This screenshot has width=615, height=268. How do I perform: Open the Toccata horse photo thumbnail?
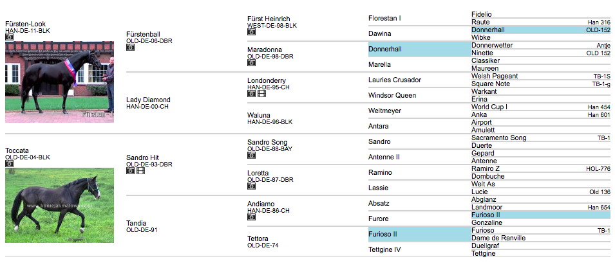pyautogui.click(x=60, y=206)
